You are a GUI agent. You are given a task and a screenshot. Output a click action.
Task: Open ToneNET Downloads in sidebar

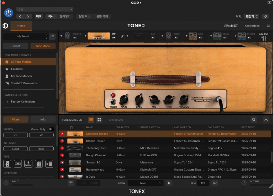coord(28,83)
